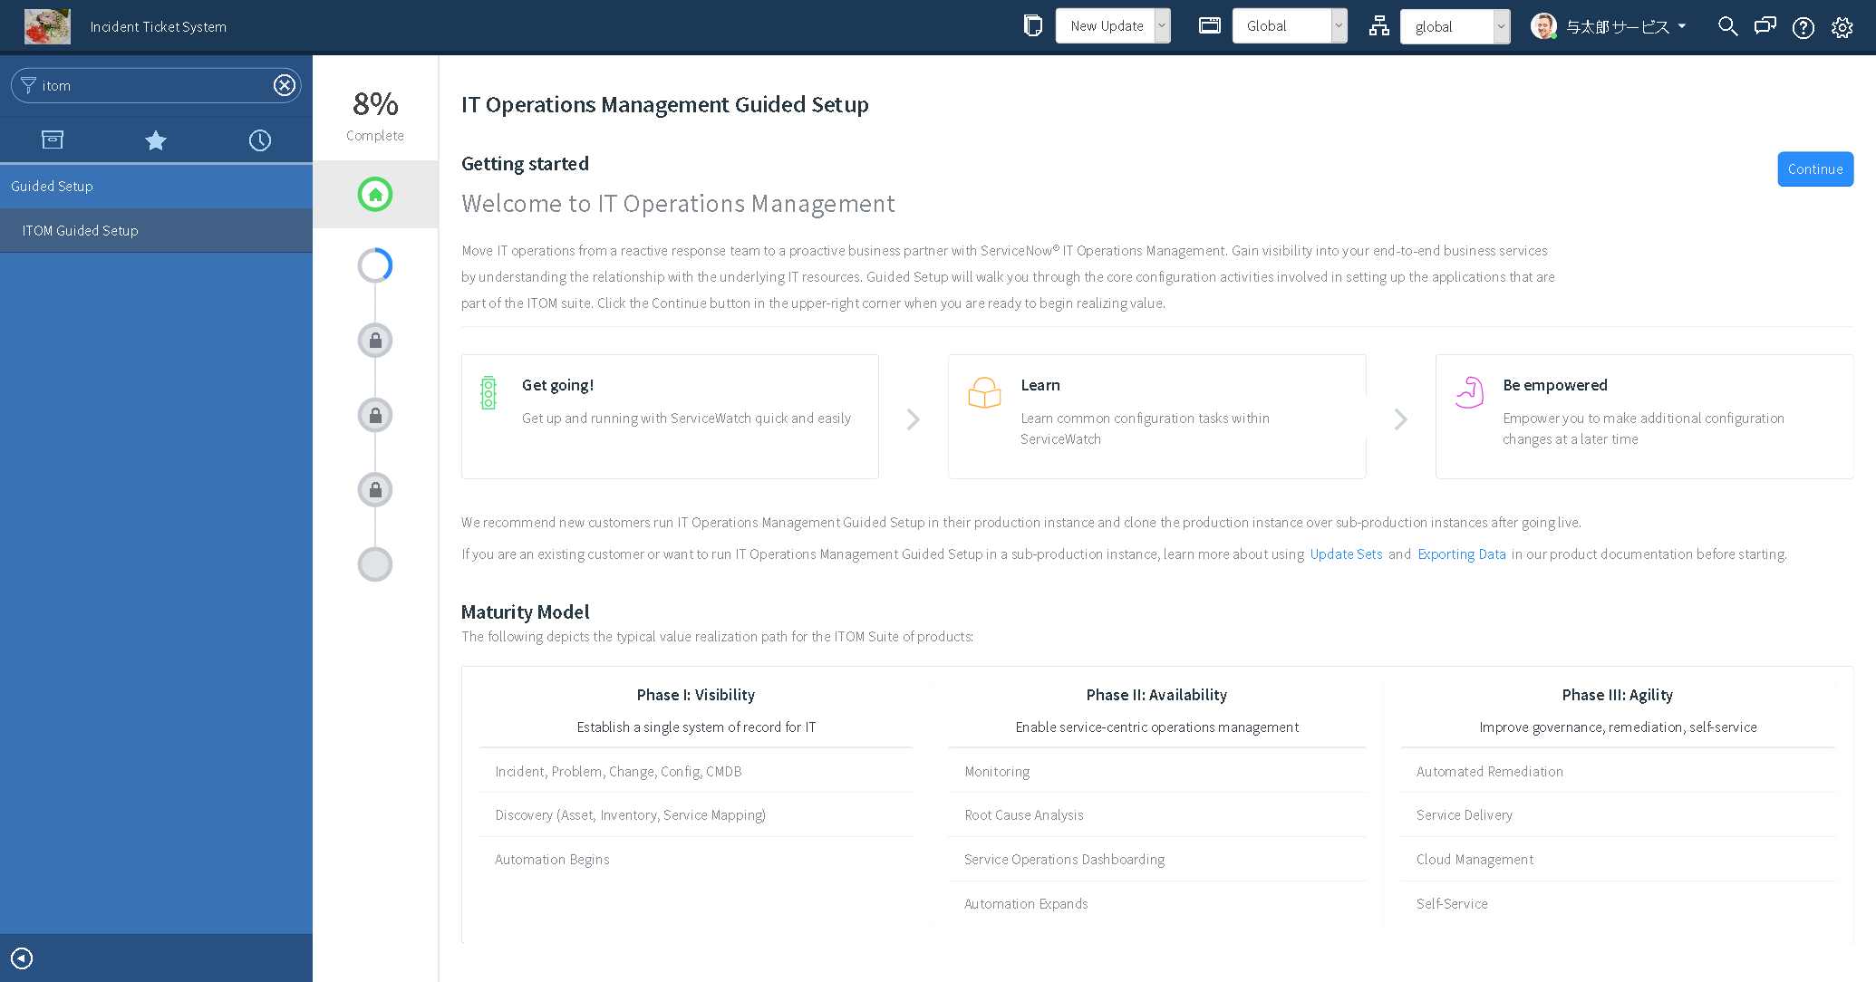
Task: Click the sitemap domain icon
Action: point(1378,26)
